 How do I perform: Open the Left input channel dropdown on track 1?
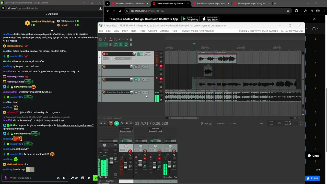[x=123, y=59]
